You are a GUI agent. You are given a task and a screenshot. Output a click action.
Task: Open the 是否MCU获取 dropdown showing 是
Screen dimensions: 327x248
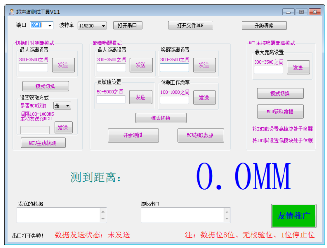(x=67, y=106)
